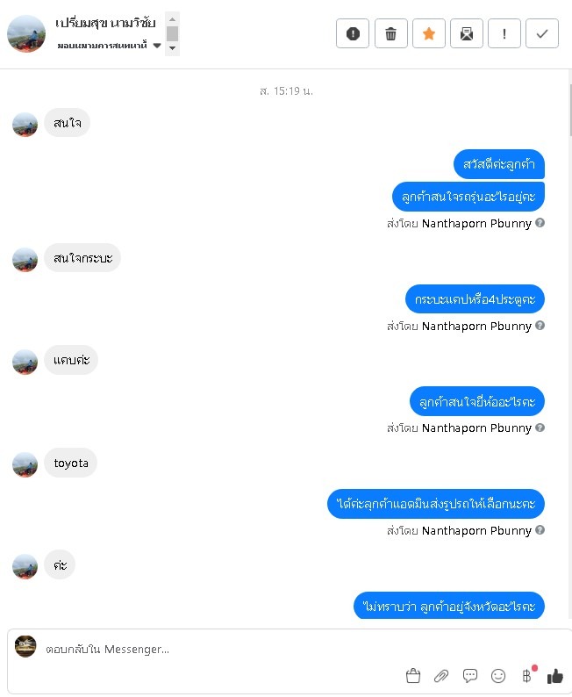Screen dimensions: 572x697
Task: Click help icon beside first Nanthaporn Pbunny
Action: (x=540, y=223)
